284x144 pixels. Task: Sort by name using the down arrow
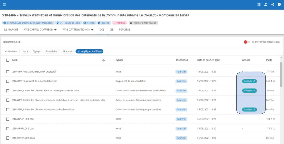(x=103, y=60)
